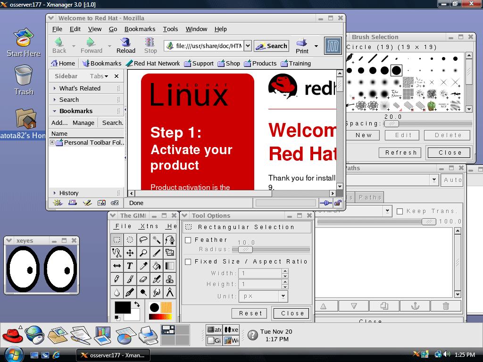Select the Move tool in GIMP toolbox
This screenshot has height=362, width=483.
tap(130, 253)
